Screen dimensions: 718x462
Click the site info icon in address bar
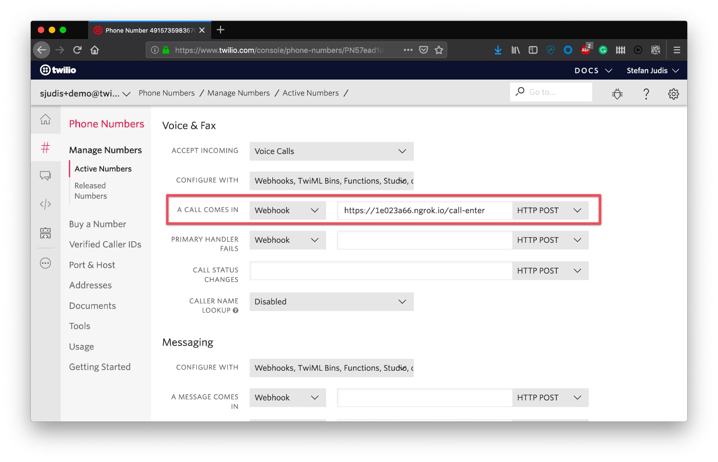[x=155, y=50]
